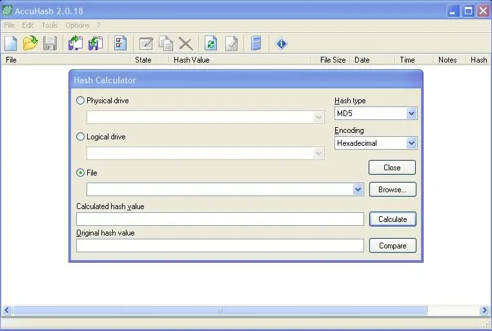The image size is (492, 331).
Task: Click the checklist document toolbar icon
Action: [x=121, y=43]
